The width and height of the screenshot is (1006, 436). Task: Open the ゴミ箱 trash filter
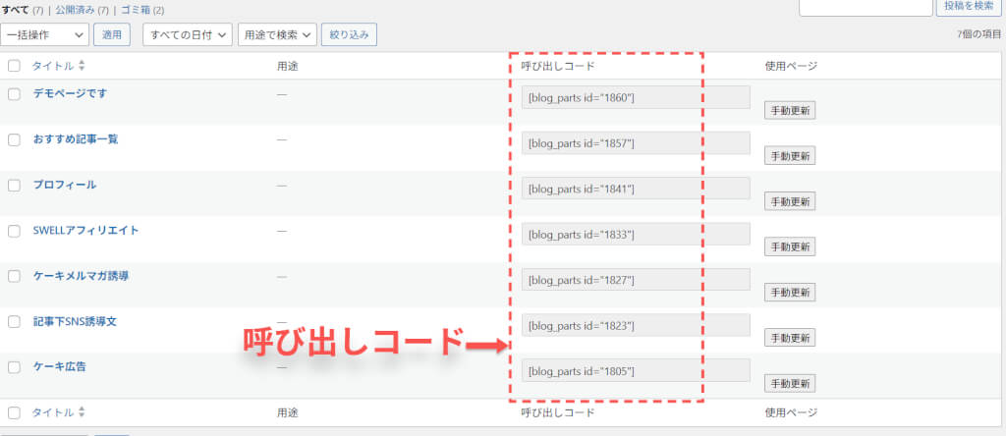coord(137,10)
